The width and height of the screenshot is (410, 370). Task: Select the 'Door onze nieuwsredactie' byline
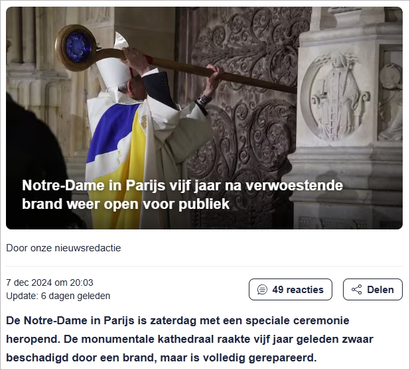[64, 248]
